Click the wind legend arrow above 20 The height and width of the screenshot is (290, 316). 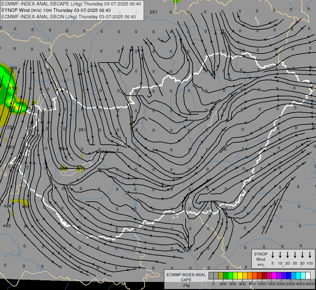pyautogui.click(x=288, y=255)
